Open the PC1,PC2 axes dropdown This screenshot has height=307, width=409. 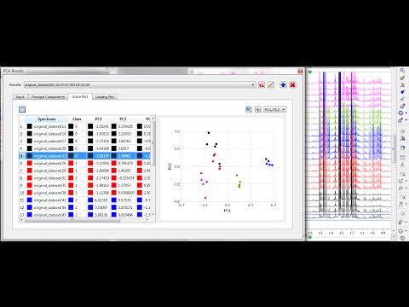[275, 109]
